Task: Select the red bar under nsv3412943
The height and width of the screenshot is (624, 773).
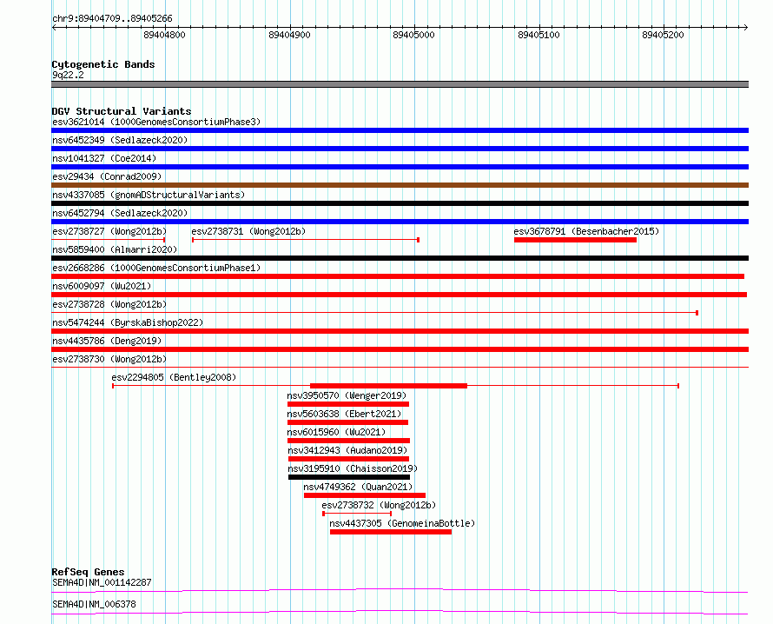Action: click(x=348, y=459)
